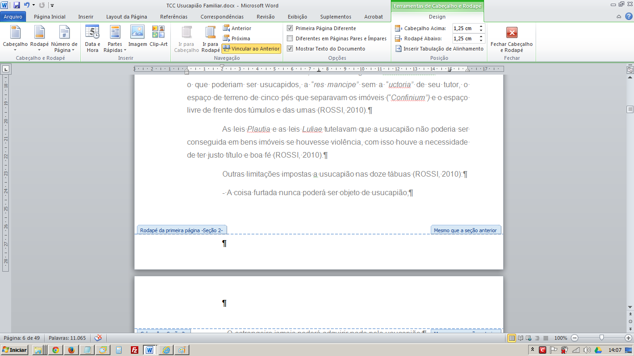Image resolution: width=634 pixels, height=356 pixels.
Task: Customize Quick Access Toolbar dropdown
Action: 52,6
